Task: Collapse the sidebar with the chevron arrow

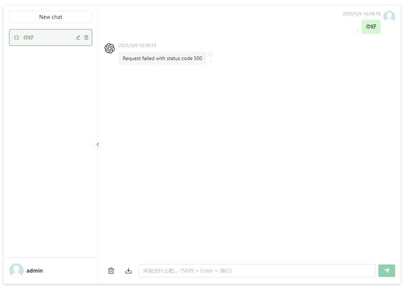Action: click(x=98, y=144)
